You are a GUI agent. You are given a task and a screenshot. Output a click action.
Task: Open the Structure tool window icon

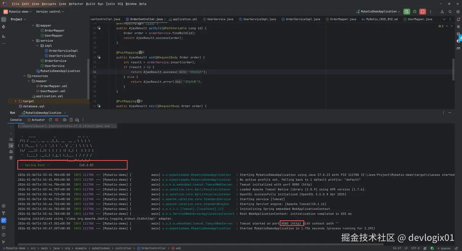point(4,36)
